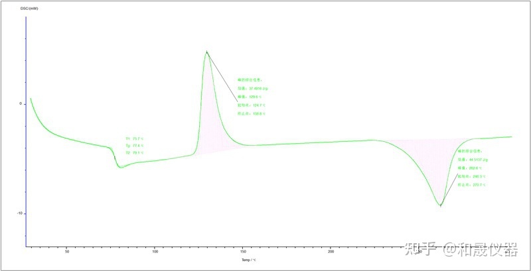Click the 100 tick on the temperature axis
Screen dimensions: 531x271
coord(155,252)
